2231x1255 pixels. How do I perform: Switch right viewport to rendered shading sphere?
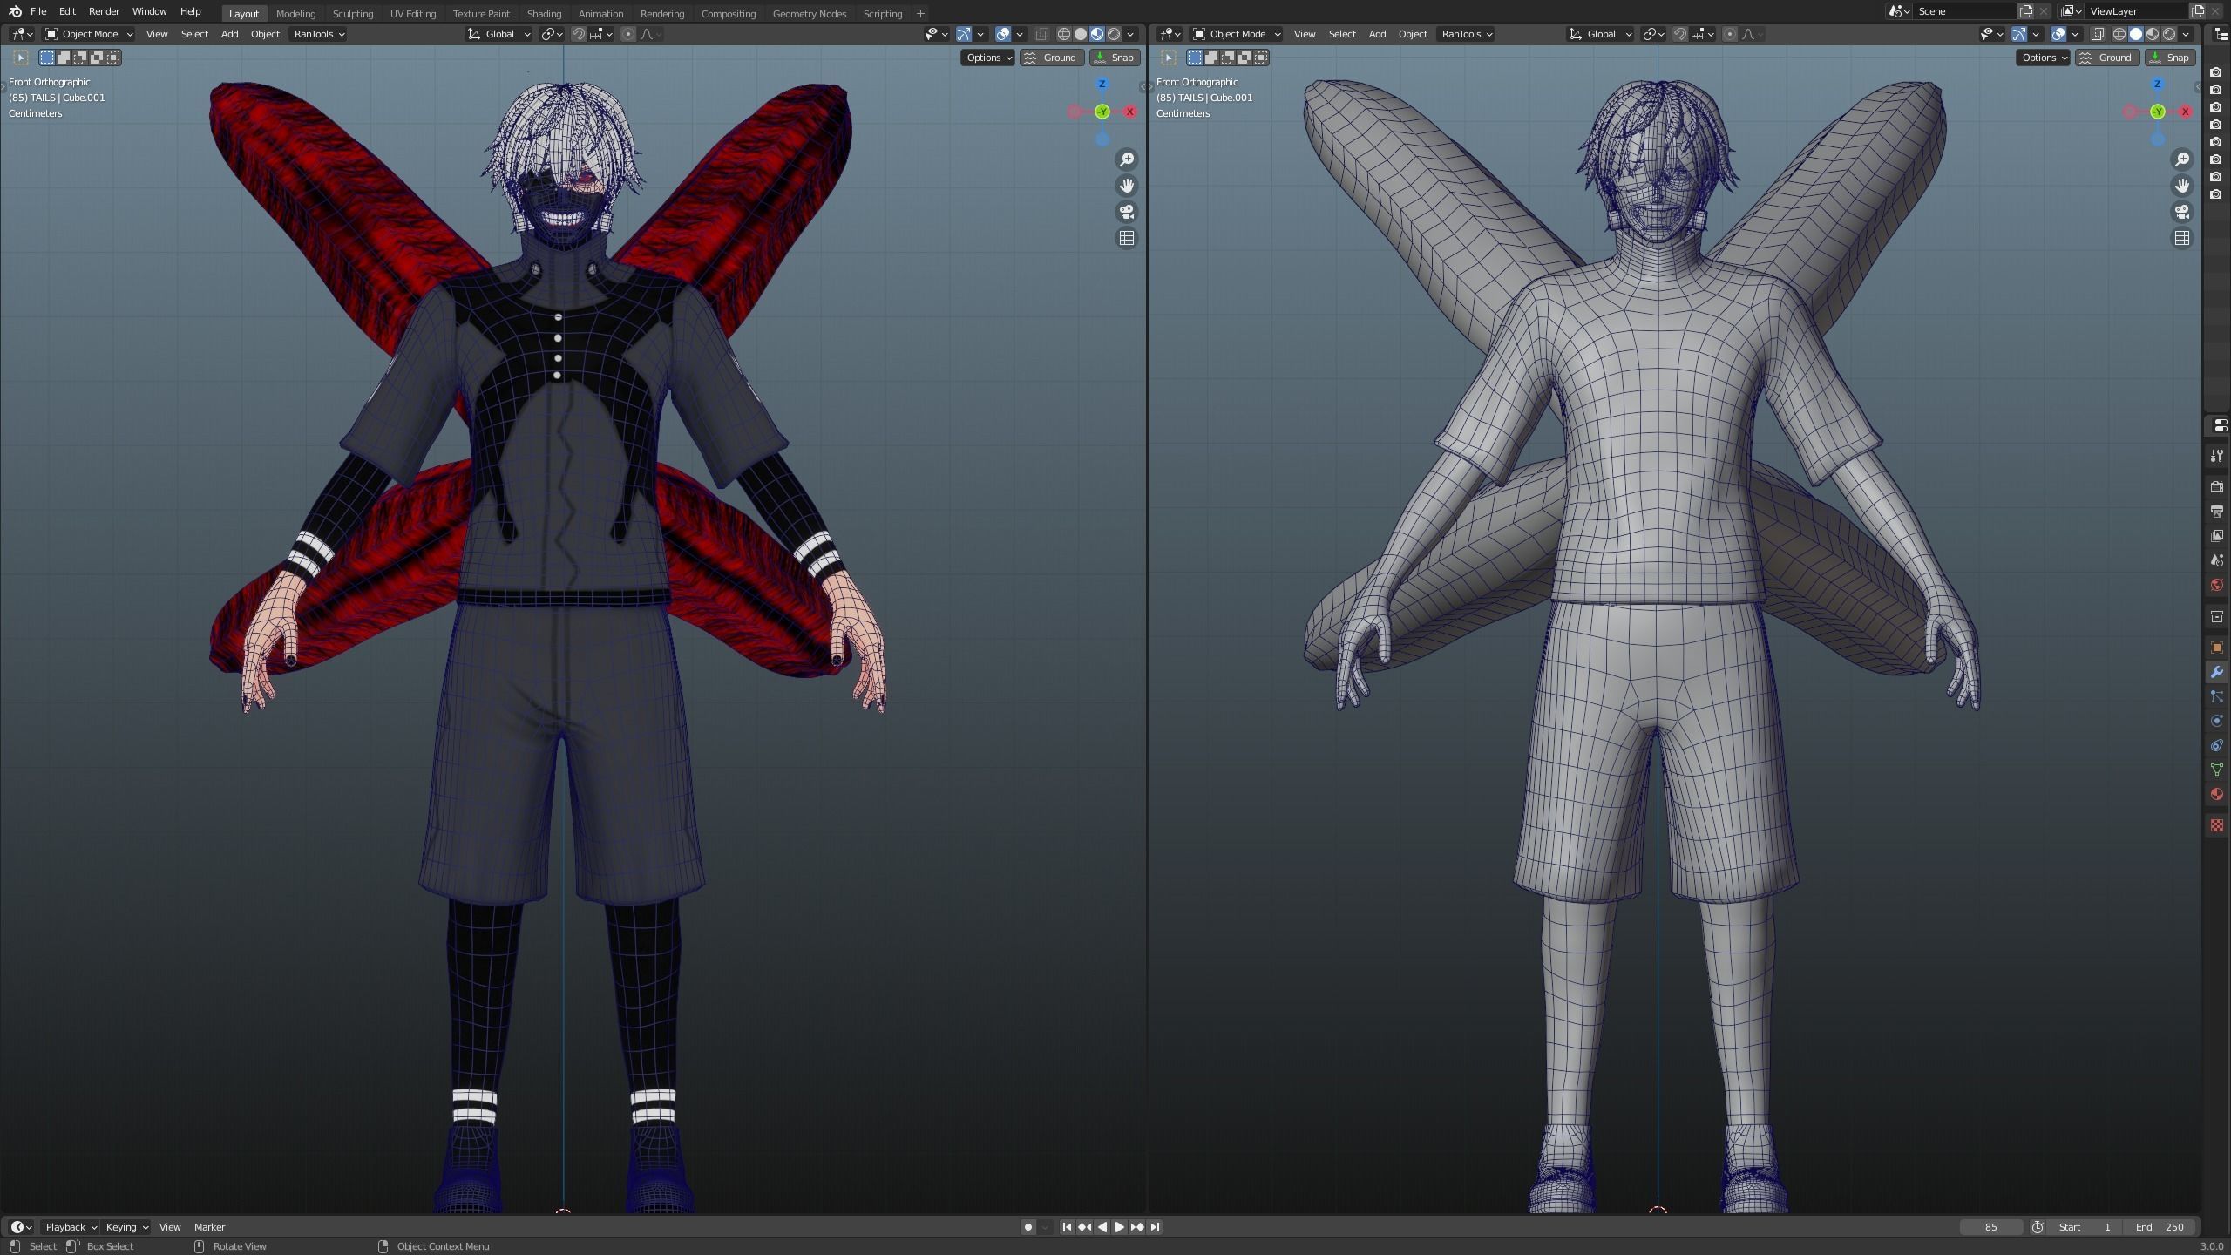2169,34
